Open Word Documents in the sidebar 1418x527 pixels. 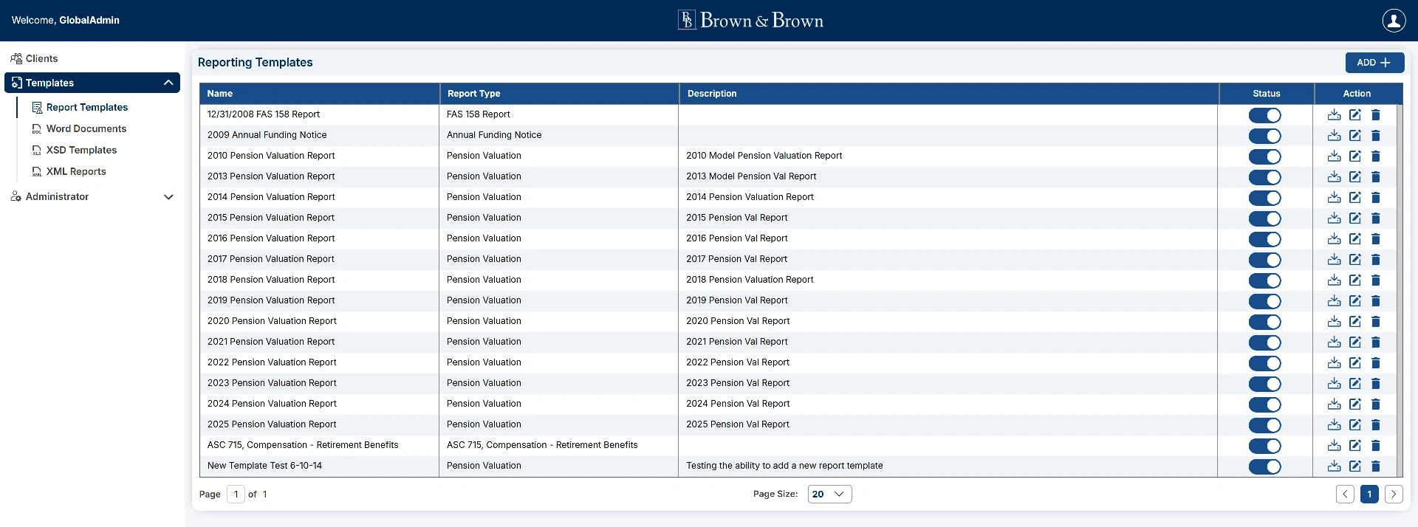point(86,128)
